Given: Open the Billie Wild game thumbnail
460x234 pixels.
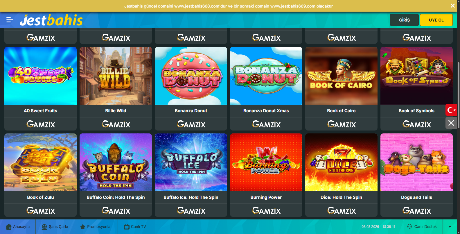Looking at the screenshot, I should click(x=116, y=76).
